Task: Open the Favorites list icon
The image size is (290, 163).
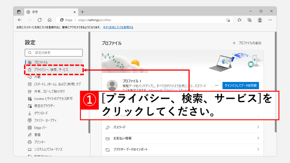Action: (240, 20)
